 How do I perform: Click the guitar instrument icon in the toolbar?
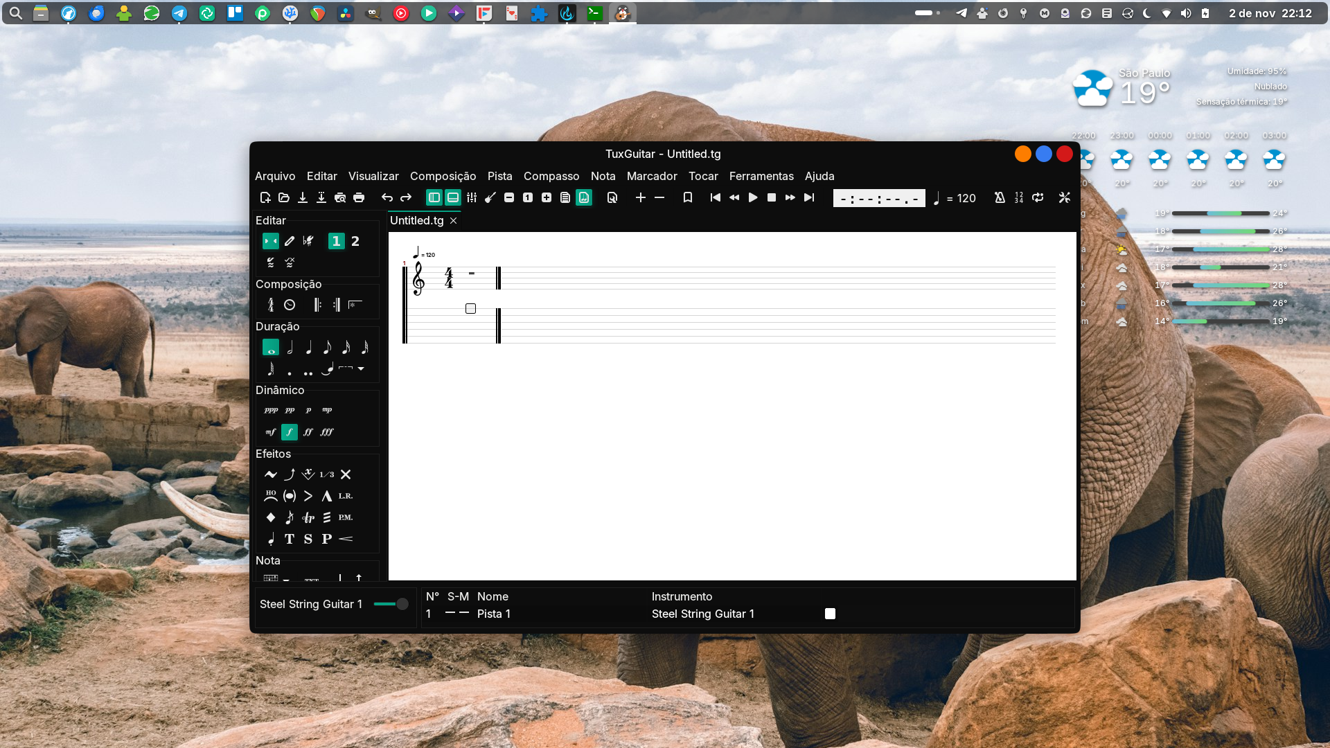coord(490,198)
